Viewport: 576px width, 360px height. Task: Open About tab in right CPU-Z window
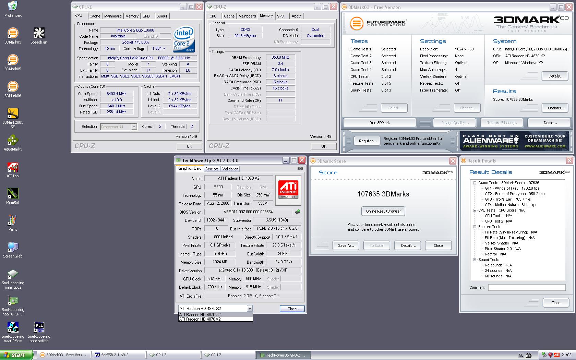[297, 16]
